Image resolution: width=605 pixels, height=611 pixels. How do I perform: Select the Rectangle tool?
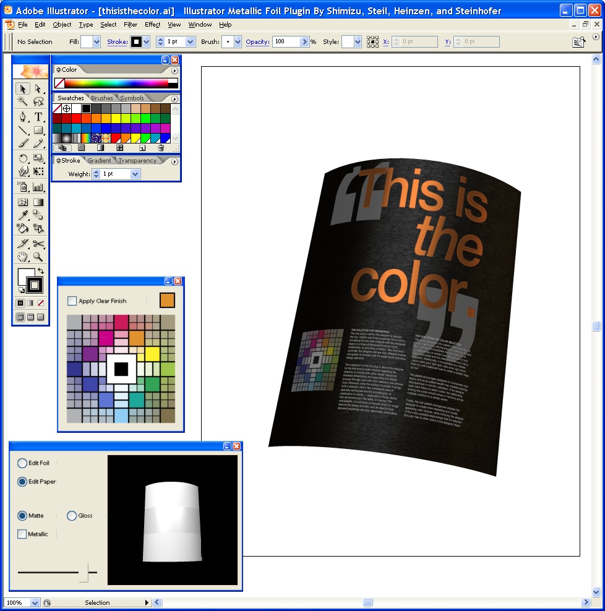[38, 130]
